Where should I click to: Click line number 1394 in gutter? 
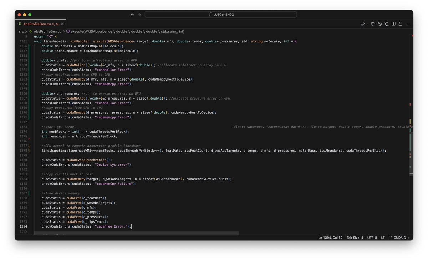pyautogui.click(x=23, y=226)
